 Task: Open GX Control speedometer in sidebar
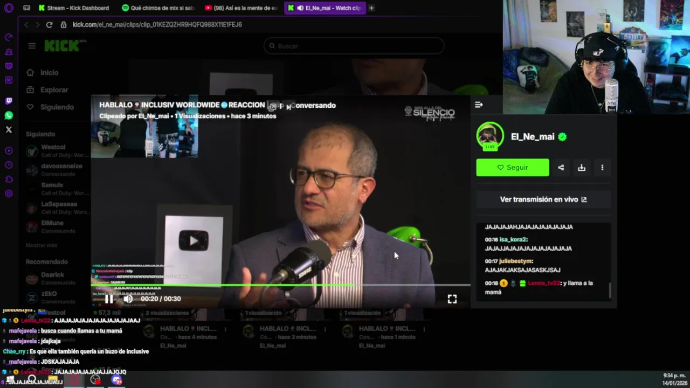point(9,37)
